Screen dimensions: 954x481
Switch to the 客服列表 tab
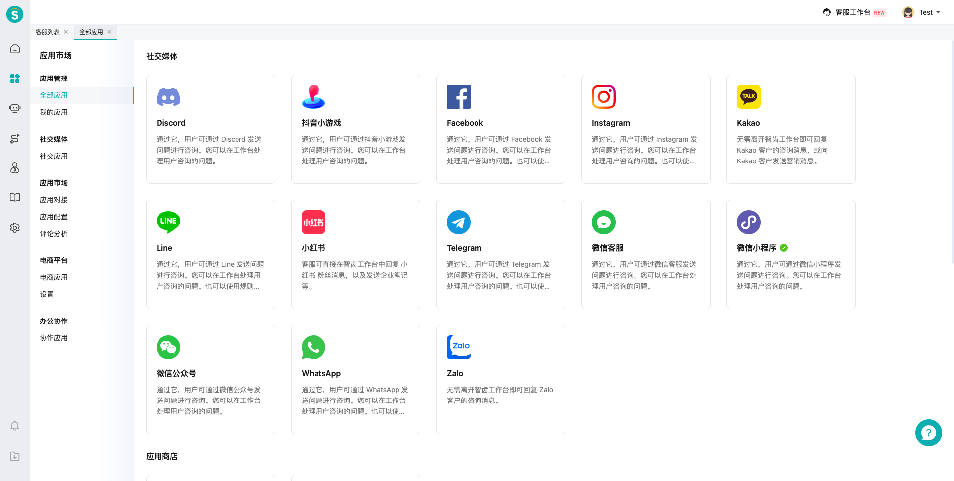click(48, 32)
